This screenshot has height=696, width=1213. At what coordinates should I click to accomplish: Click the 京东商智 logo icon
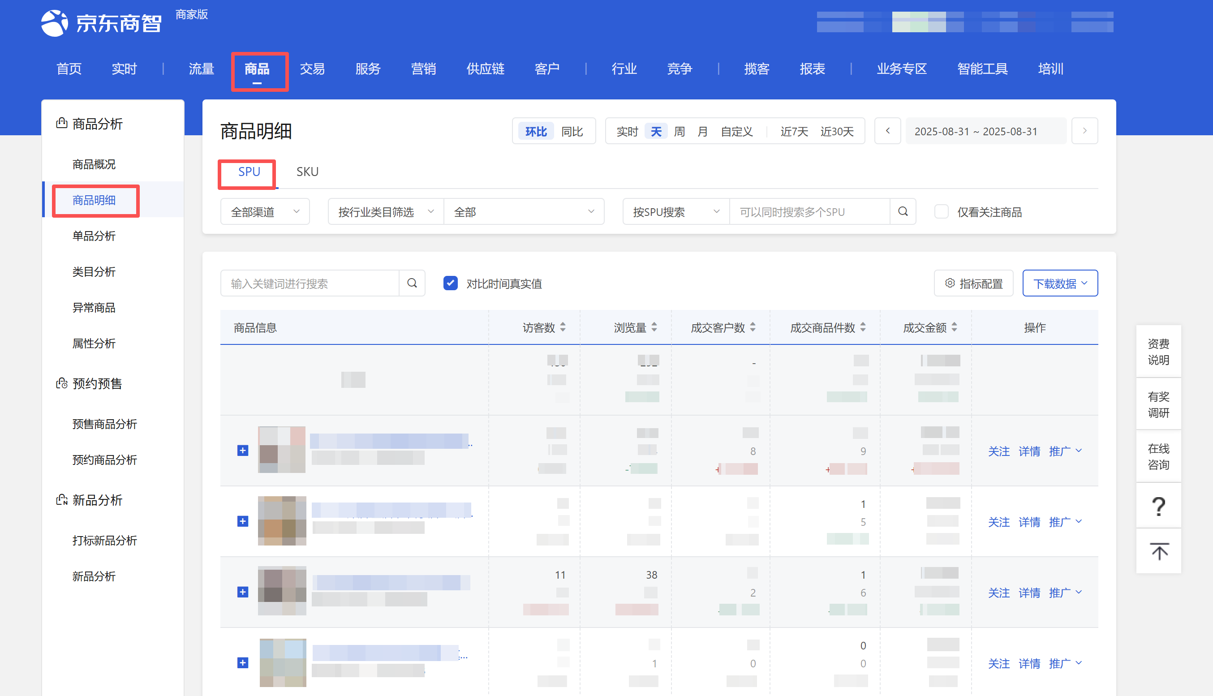pos(54,22)
